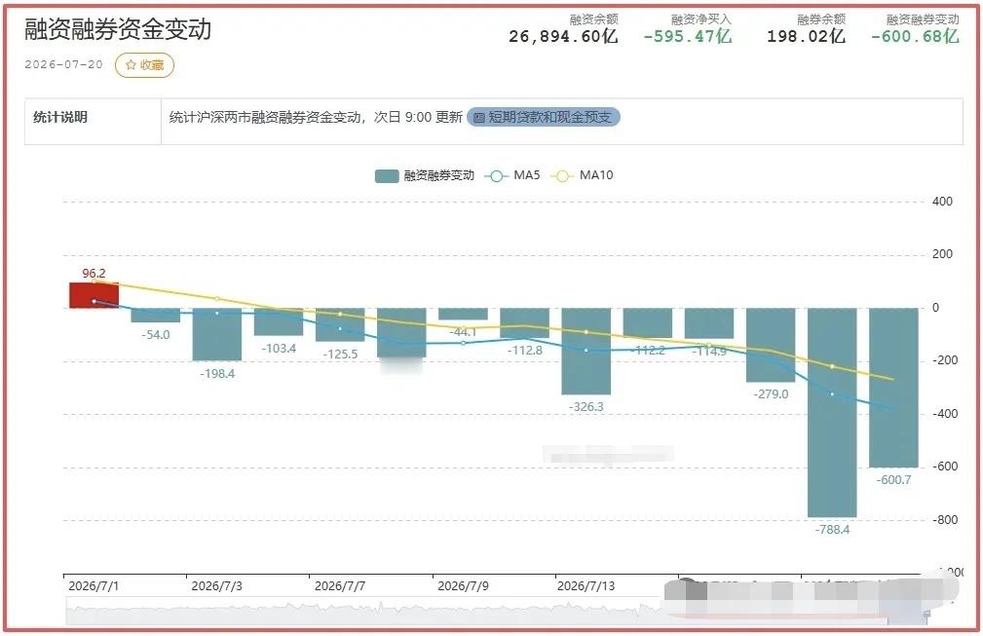Select the -112.2 bar

pos(648,322)
